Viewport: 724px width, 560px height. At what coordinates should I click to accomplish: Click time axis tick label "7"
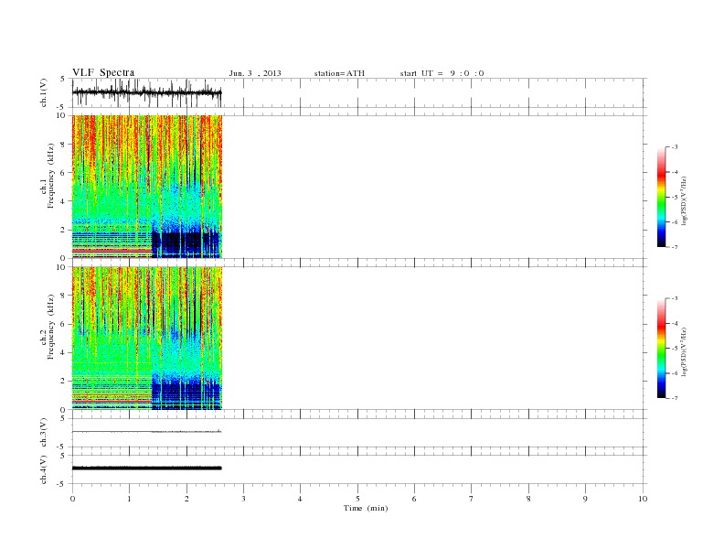point(472,499)
